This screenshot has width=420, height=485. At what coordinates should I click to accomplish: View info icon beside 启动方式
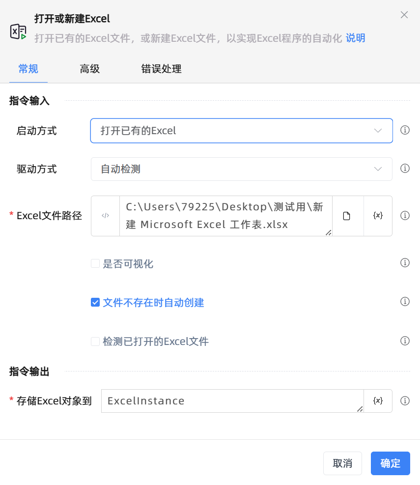(405, 131)
